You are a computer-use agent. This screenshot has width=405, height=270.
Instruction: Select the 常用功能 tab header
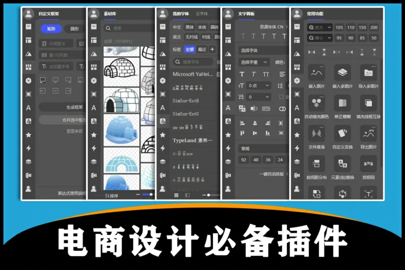coord(315,14)
